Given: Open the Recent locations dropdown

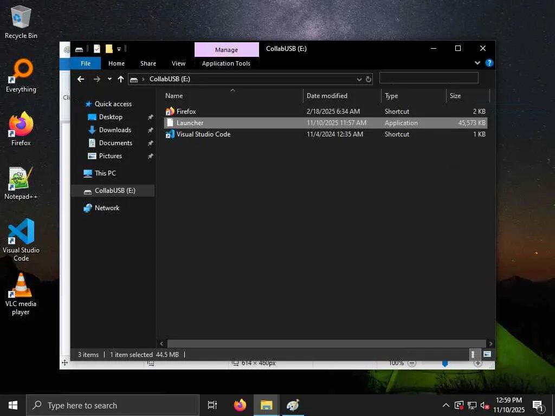Looking at the screenshot, I should pyautogui.click(x=109, y=79).
